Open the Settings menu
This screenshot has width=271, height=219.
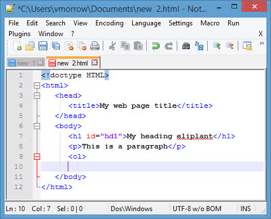[x=181, y=23]
